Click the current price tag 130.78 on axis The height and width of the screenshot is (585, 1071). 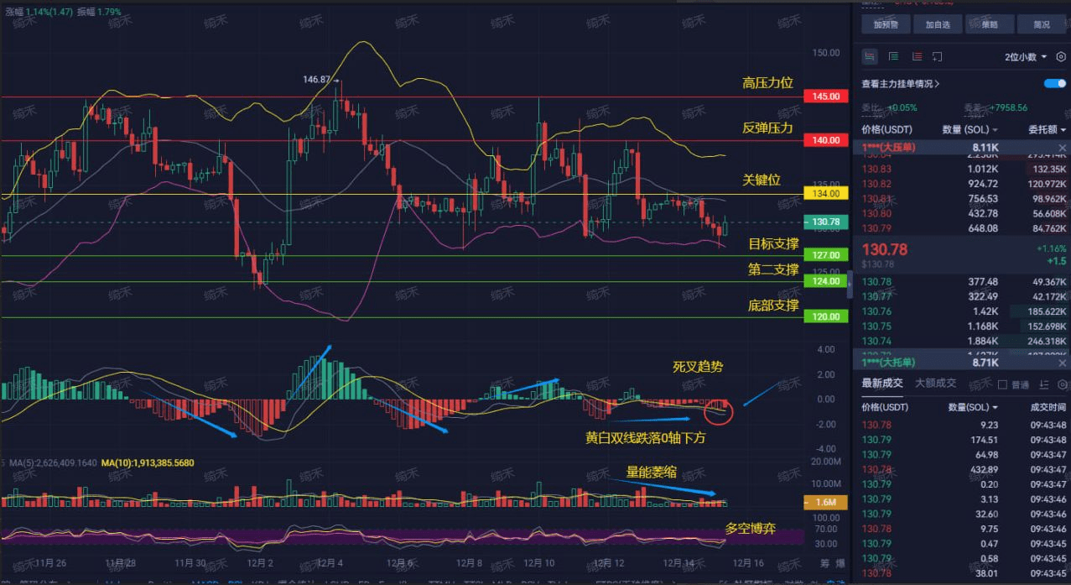(x=826, y=222)
